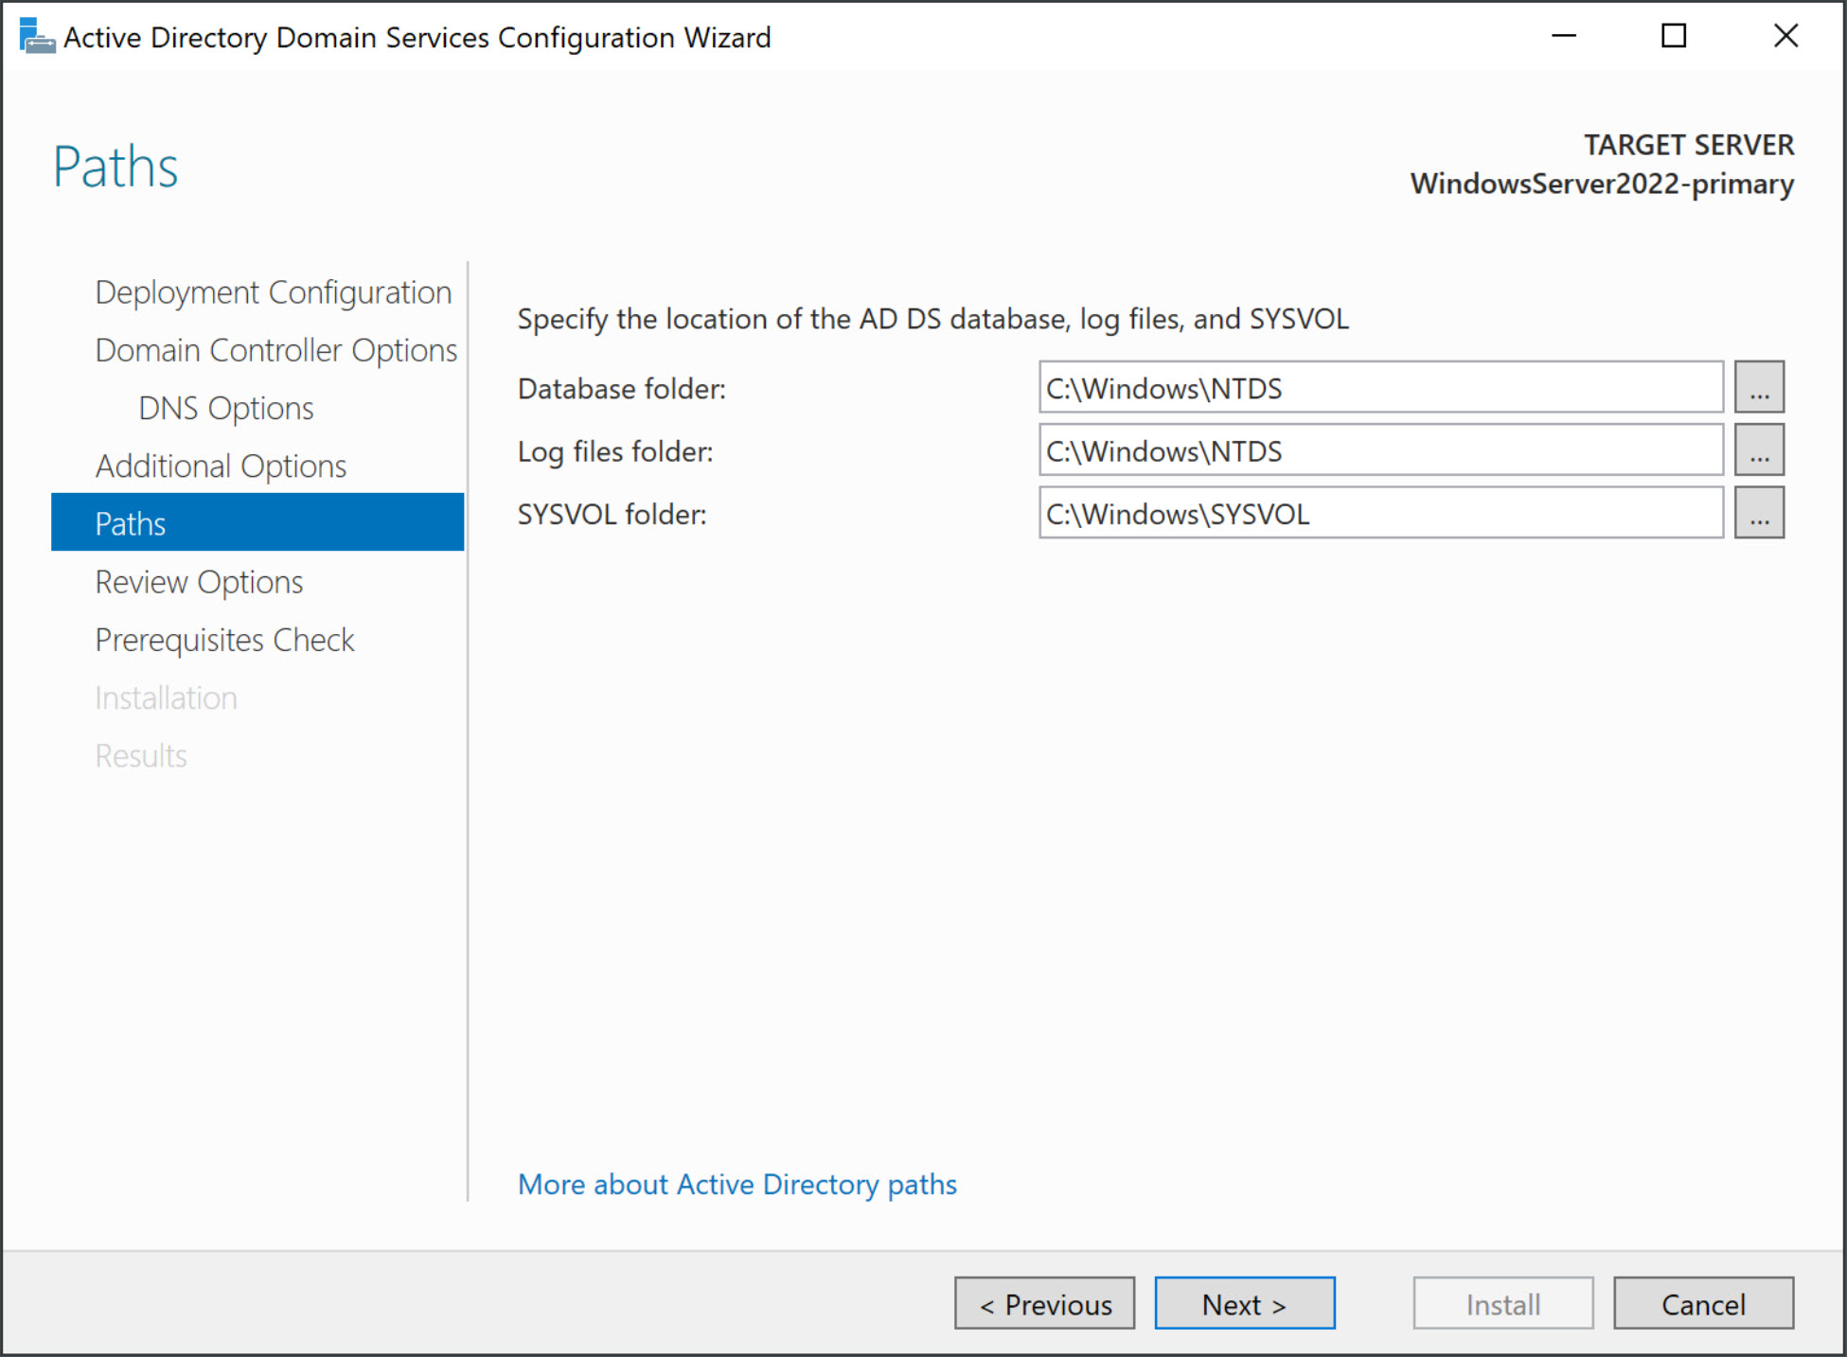This screenshot has height=1357, width=1847.
Task: Open More about Active Directory paths
Action: point(737,1184)
